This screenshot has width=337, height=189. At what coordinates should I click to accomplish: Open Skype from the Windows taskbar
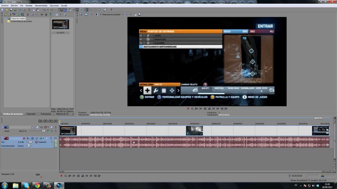tap(26, 186)
